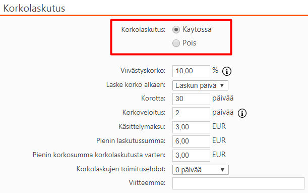The height and width of the screenshot is (193, 308).
Task: Choose the Pois radio option
Action: click(176, 43)
